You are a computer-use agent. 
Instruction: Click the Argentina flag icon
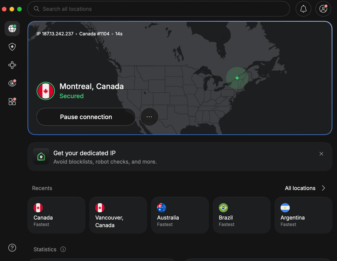click(285, 207)
